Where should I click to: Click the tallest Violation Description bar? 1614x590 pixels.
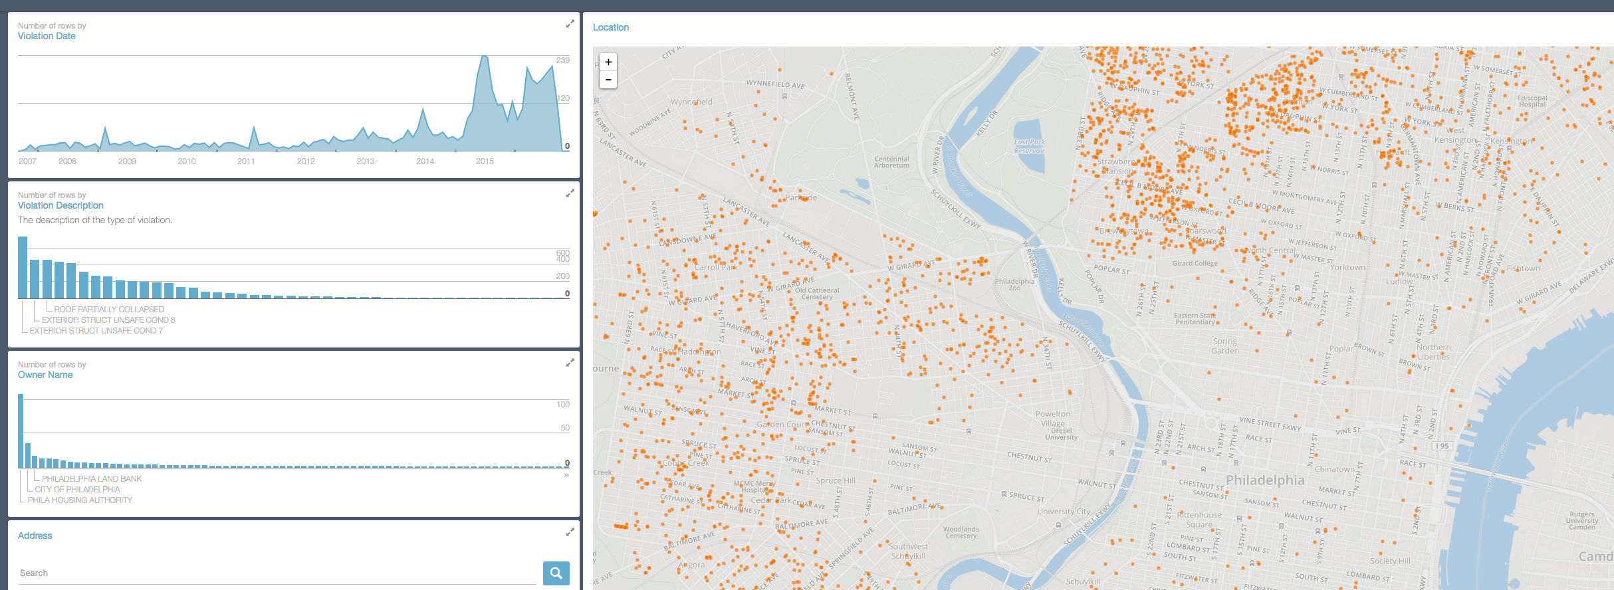[x=23, y=268]
